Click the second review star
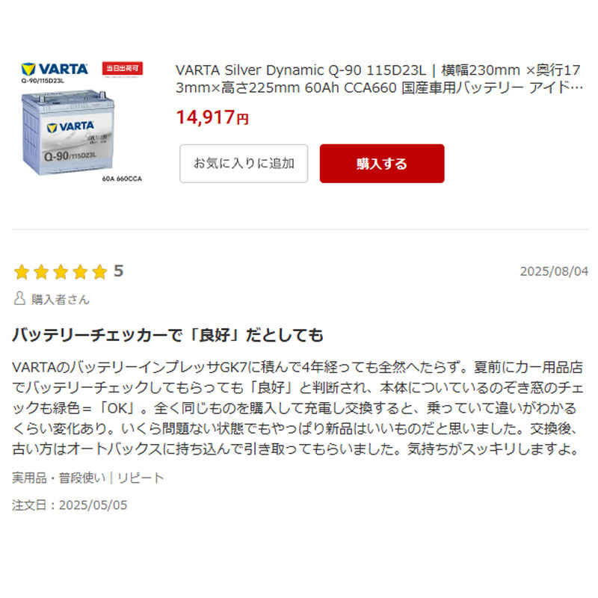This screenshot has height=598, width=598. pyautogui.click(x=41, y=272)
